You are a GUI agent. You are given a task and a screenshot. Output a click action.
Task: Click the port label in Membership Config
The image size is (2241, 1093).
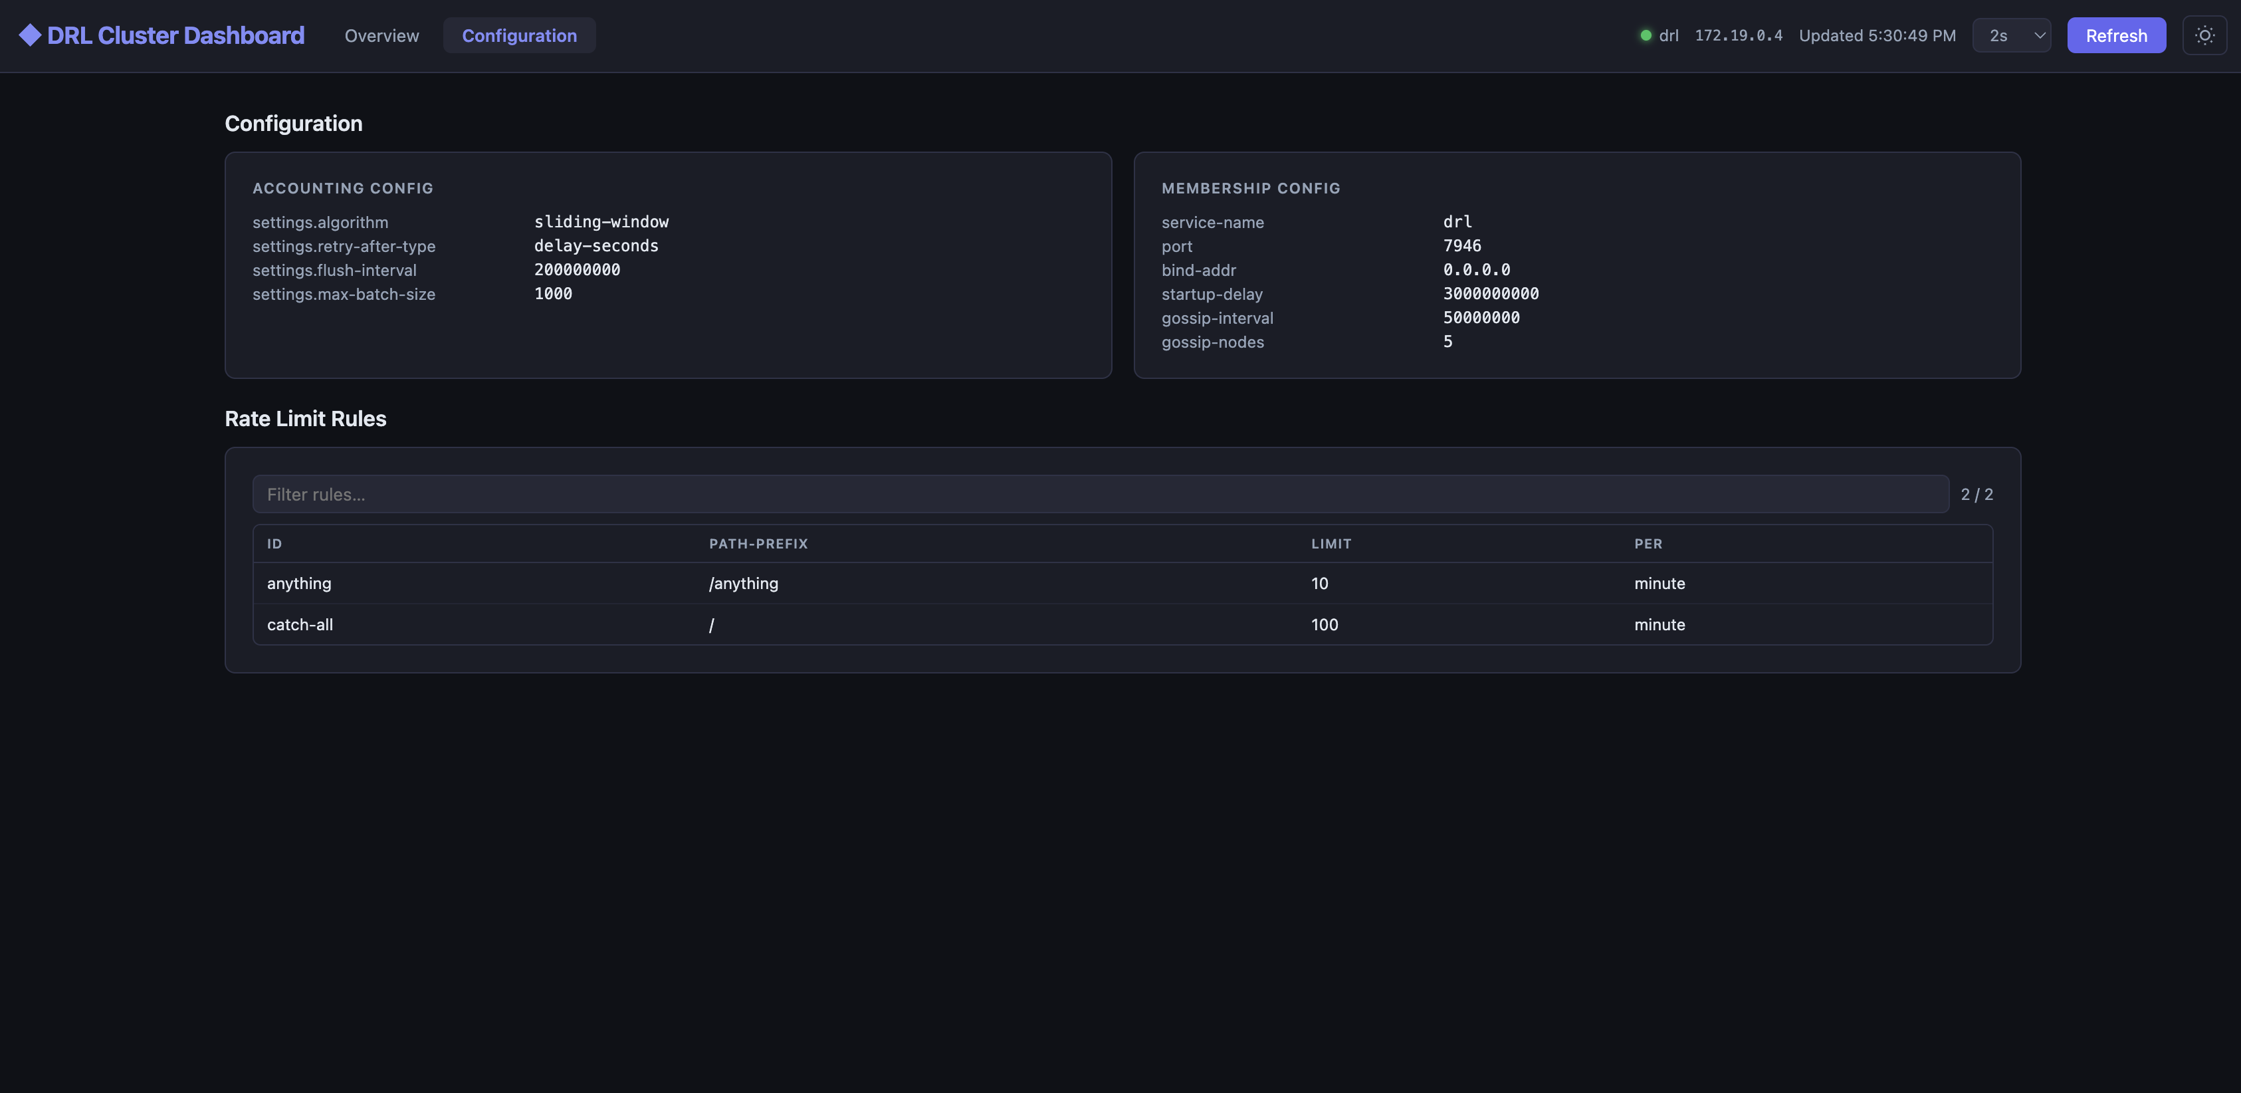click(1176, 246)
